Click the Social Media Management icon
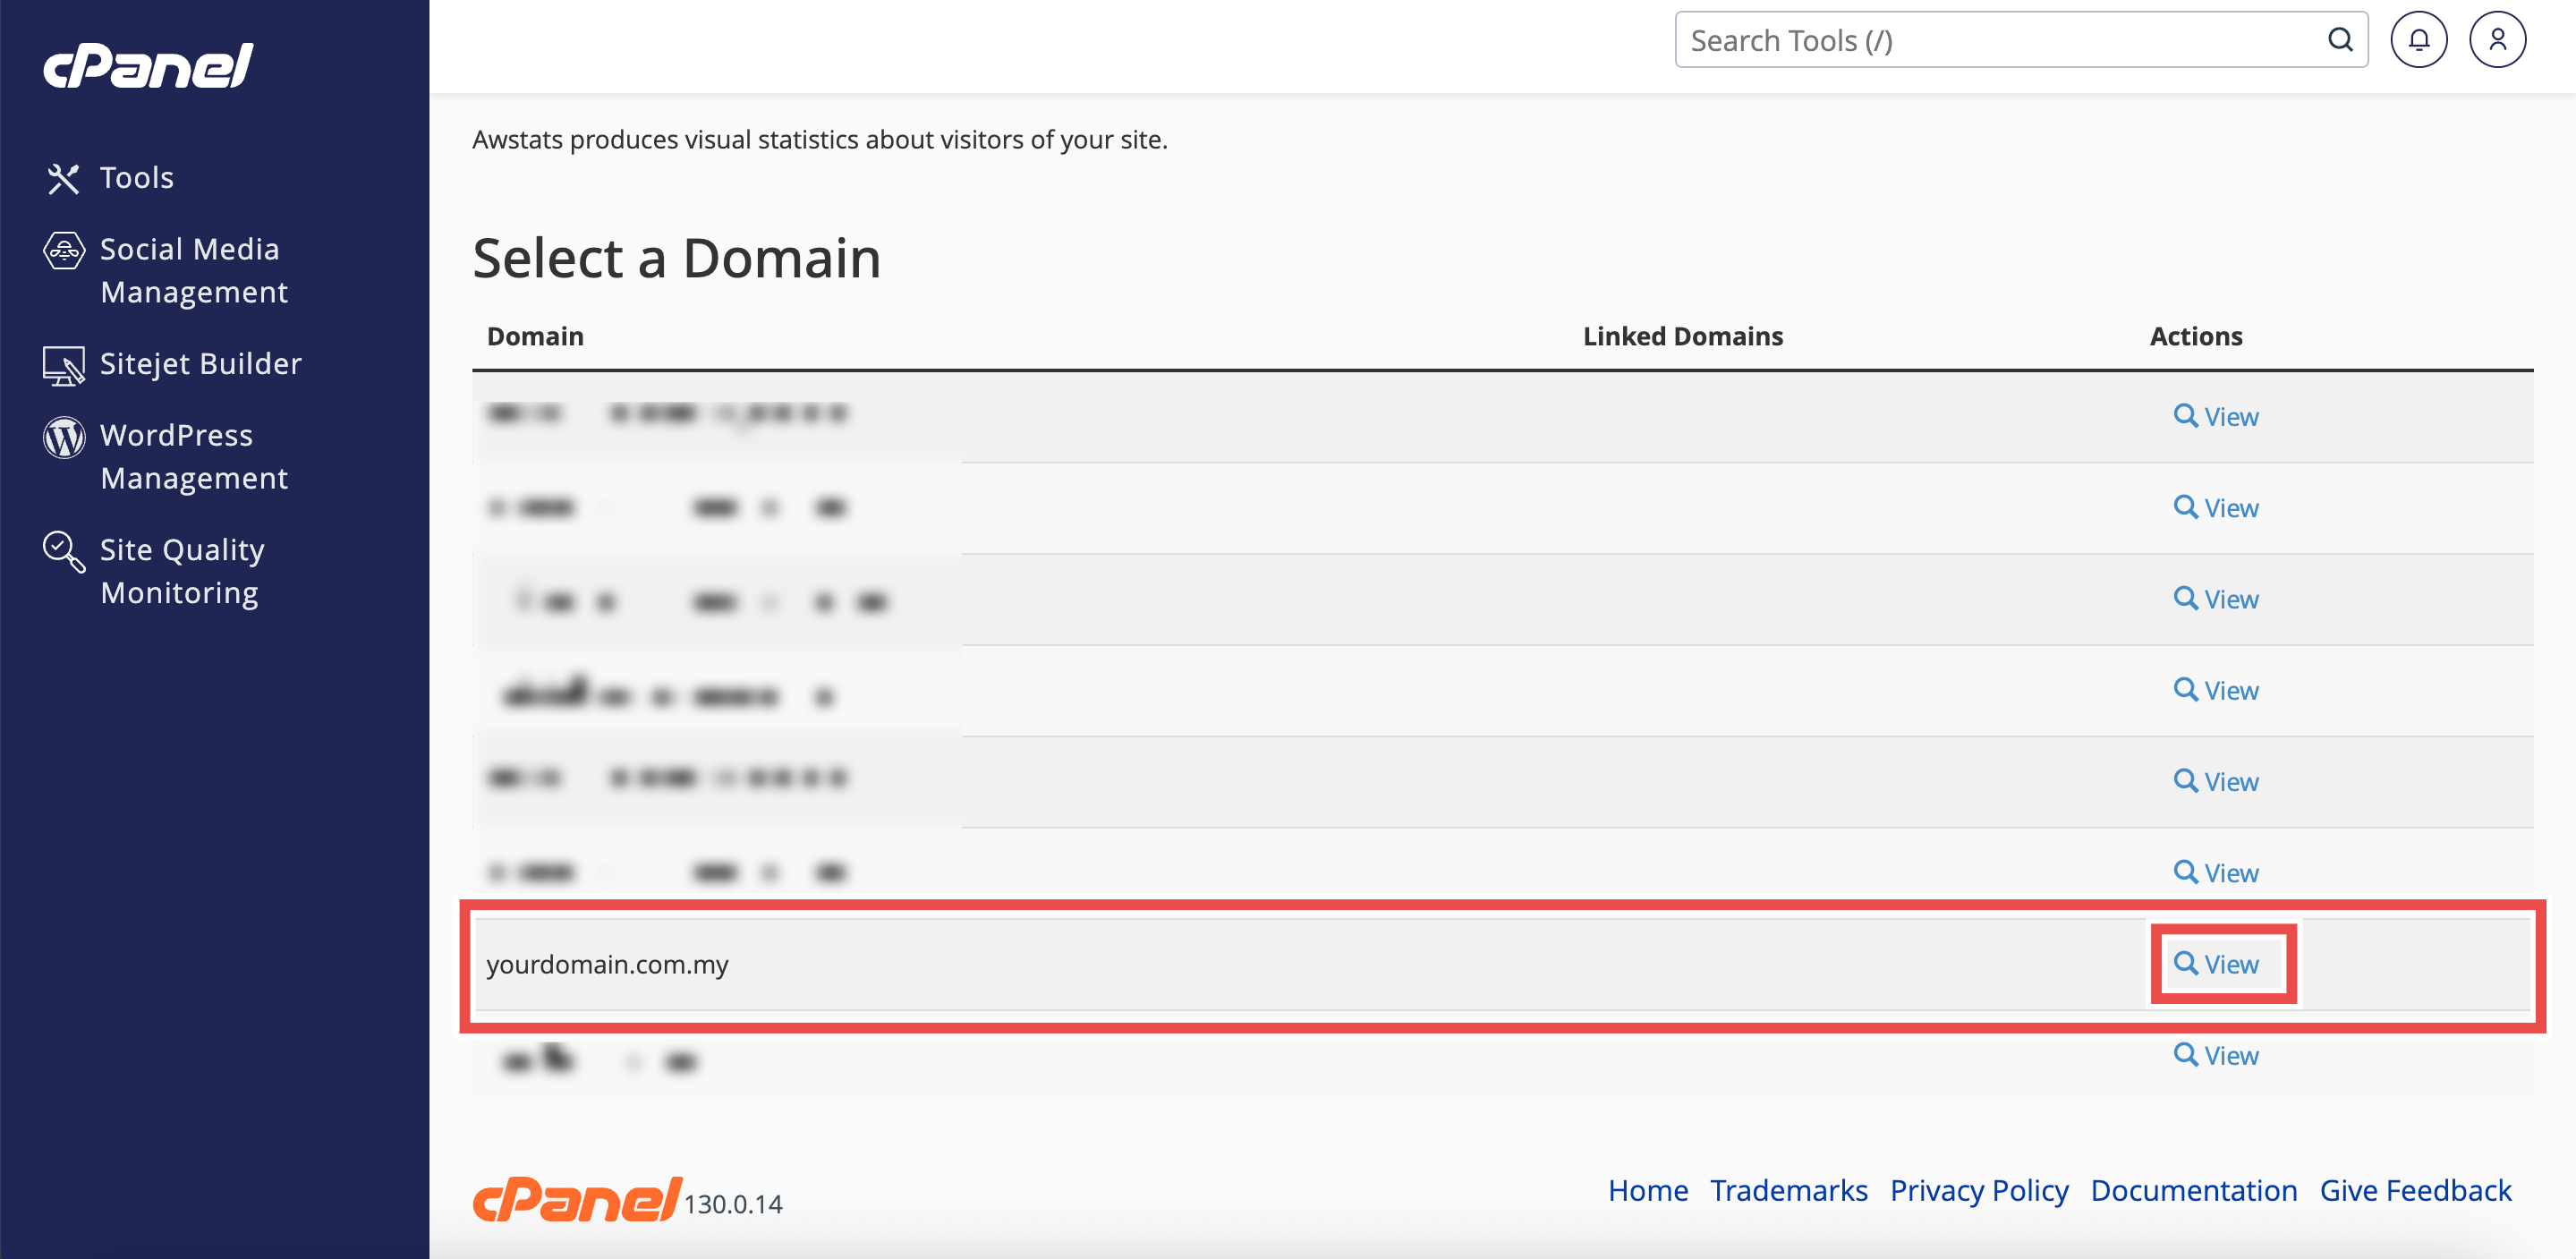Viewport: 2576px width, 1259px height. tap(63, 250)
